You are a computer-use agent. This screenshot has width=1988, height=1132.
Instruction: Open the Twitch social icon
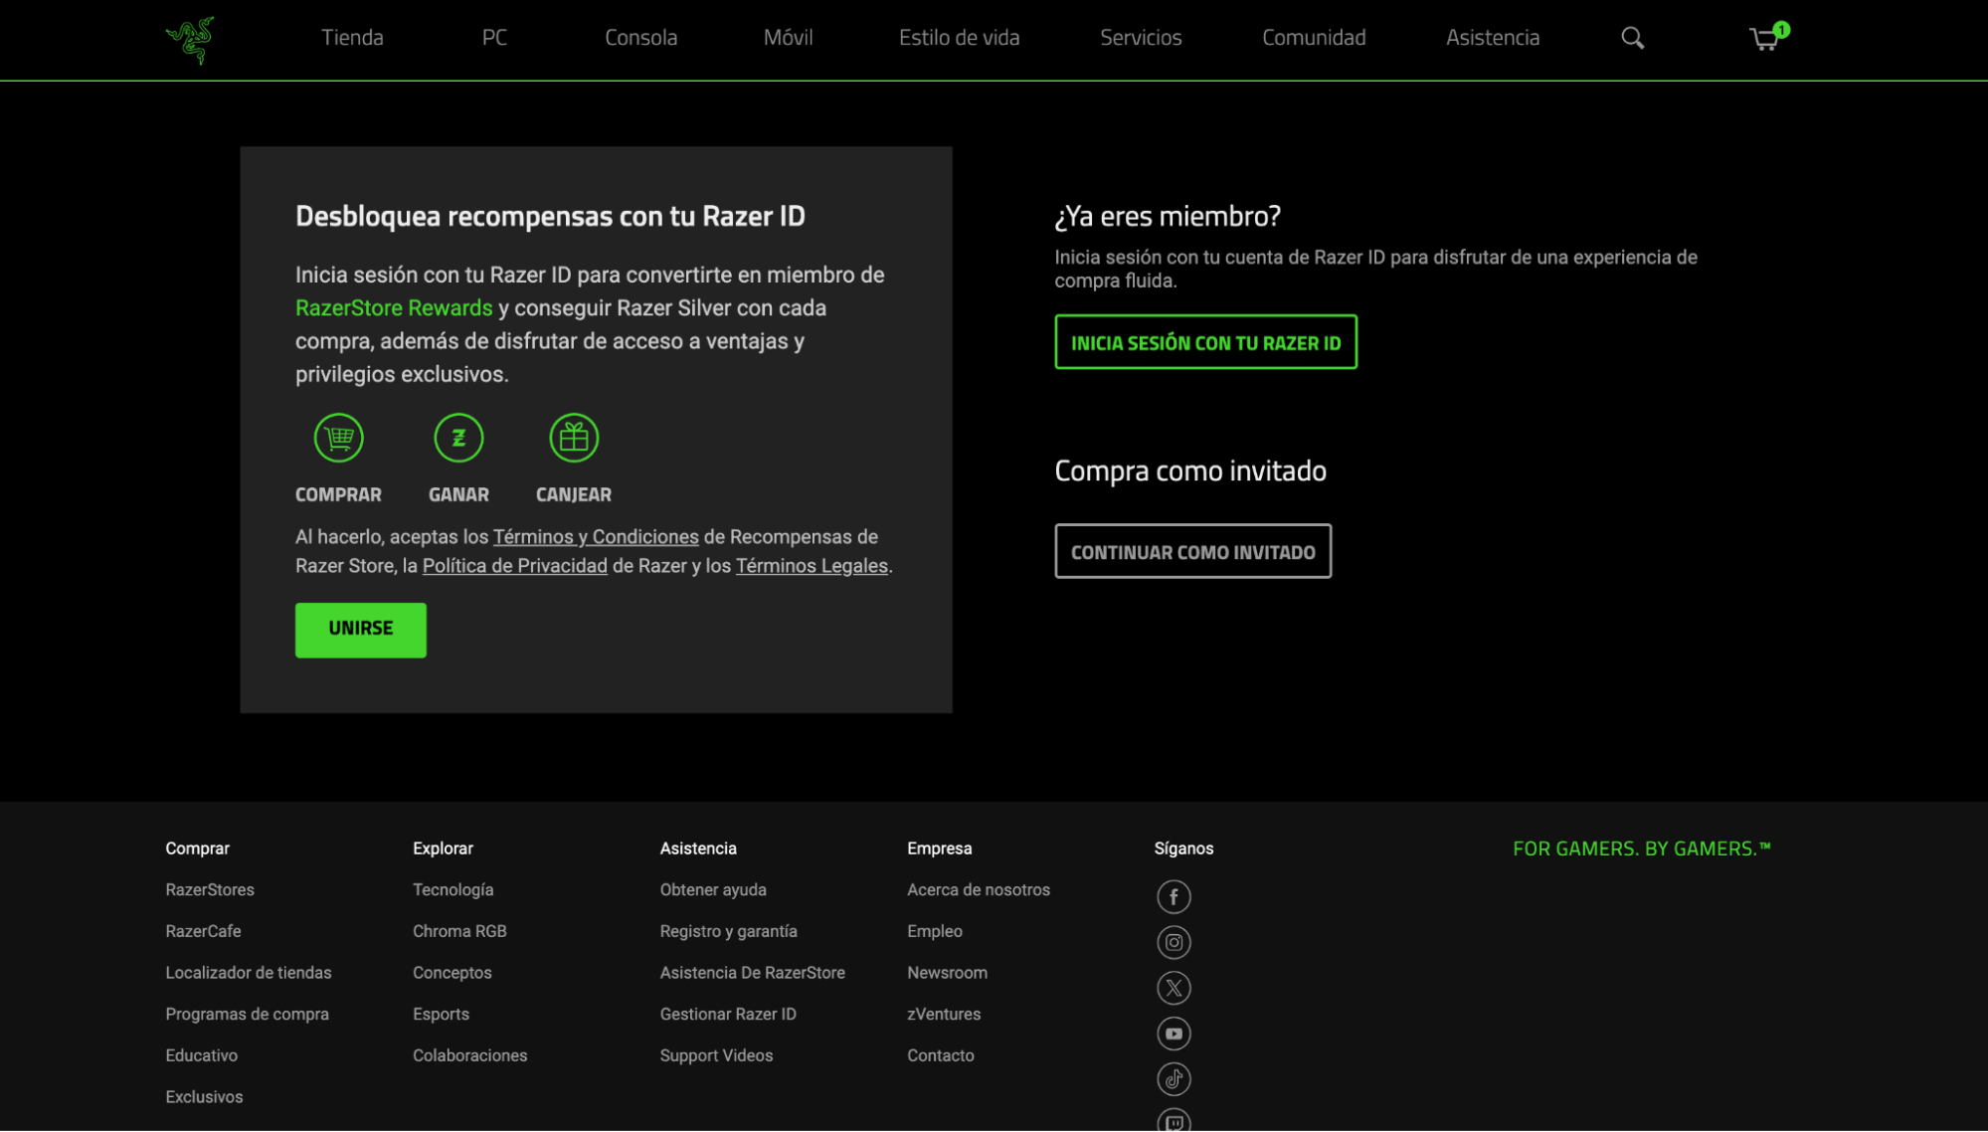coord(1174,1120)
